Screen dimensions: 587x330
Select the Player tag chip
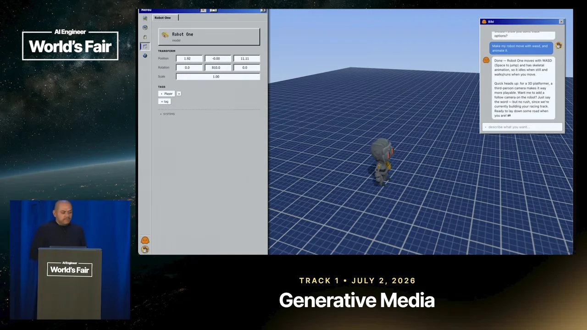point(167,93)
